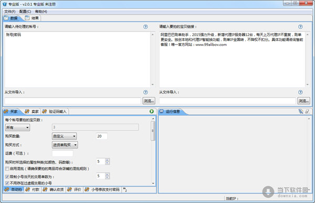Image resolution: width=315 pixels, height=203 pixels.
Task: Toggle the 限制小号当天的交易单数为 checkbox
Action: click(x=7, y=177)
